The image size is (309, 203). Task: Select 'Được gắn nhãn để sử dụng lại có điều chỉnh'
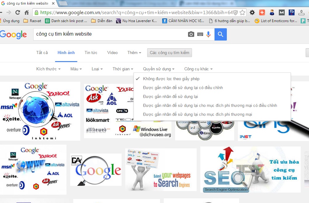pyautogui.click(x=212, y=88)
